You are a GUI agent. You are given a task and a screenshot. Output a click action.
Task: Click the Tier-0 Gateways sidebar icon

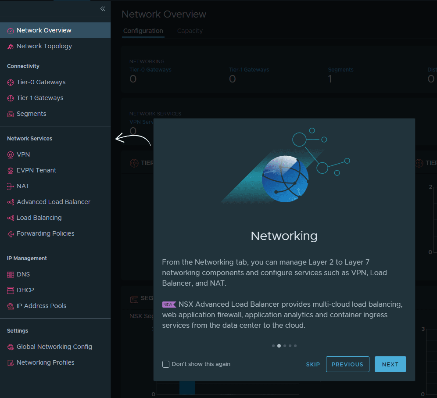coord(11,82)
